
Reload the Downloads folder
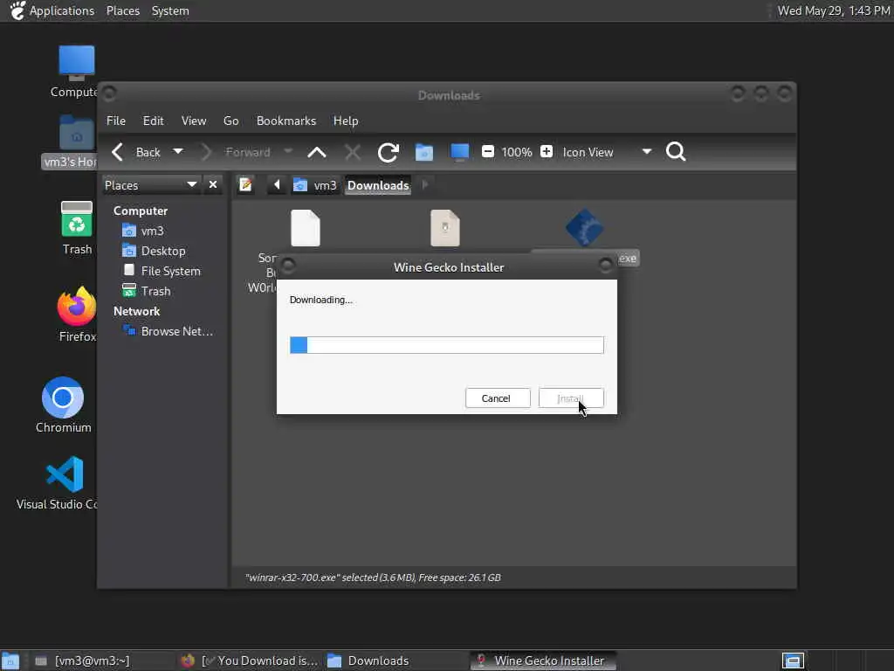tap(389, 152)
